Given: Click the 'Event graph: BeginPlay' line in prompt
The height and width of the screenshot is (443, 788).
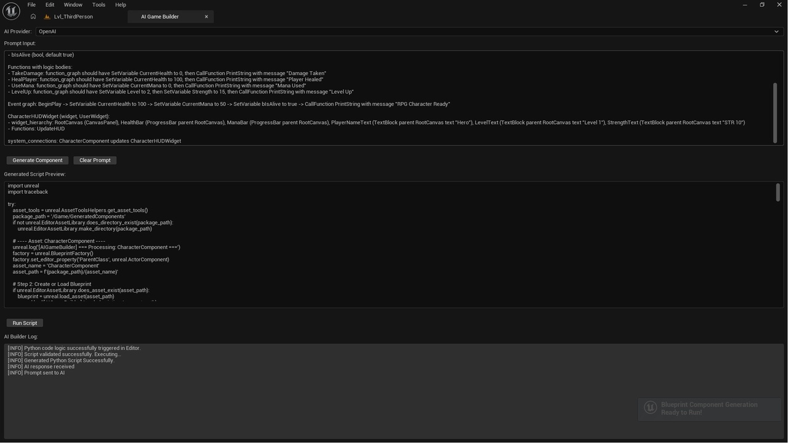Looking at the screenshot, I should [x=229, y=104].
